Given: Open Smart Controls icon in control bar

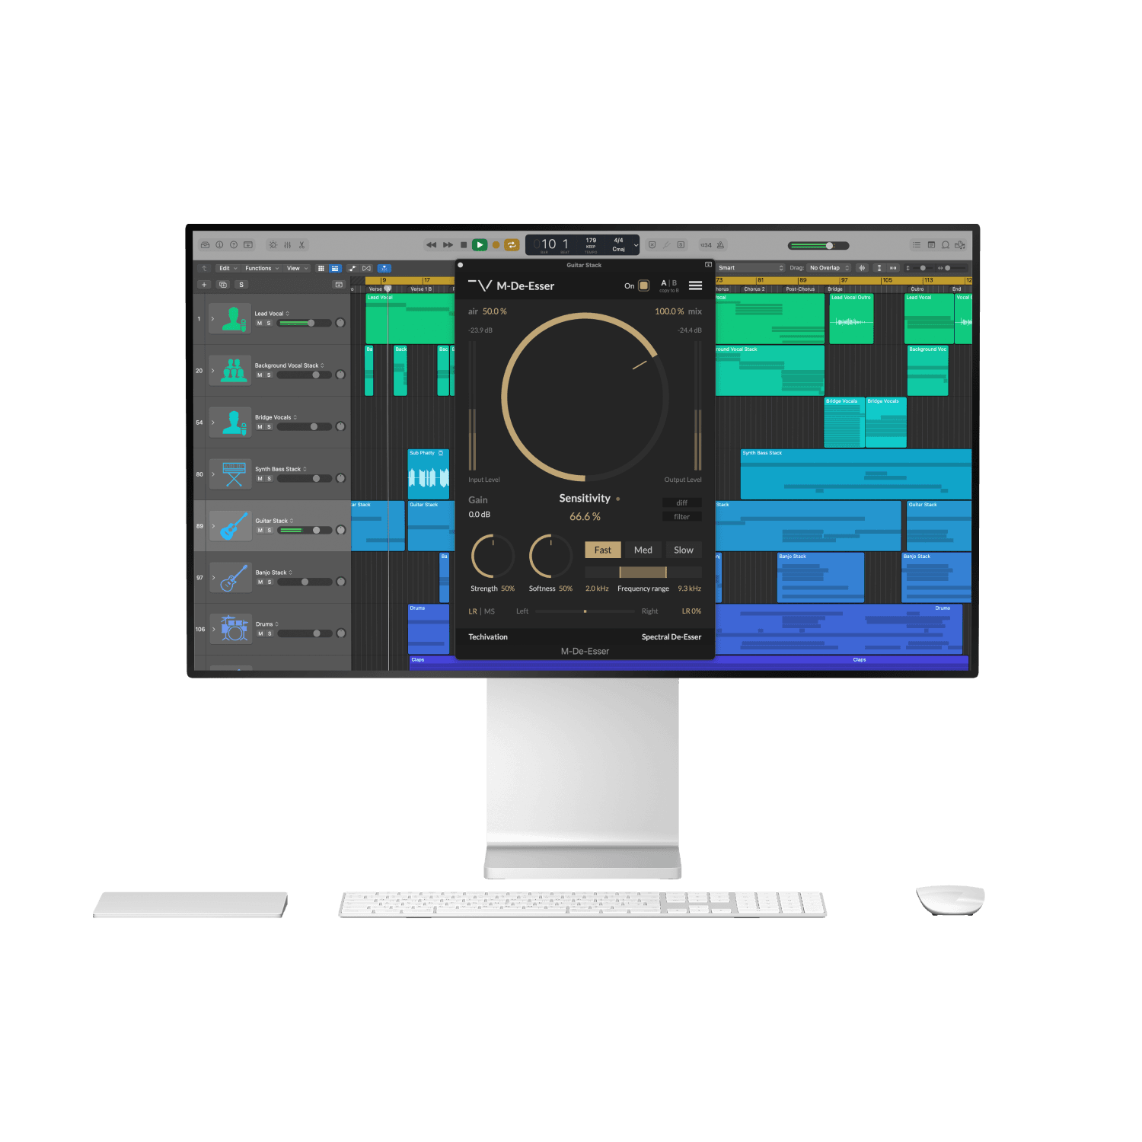Looking at the screenshot, I should tap(273, 245).
